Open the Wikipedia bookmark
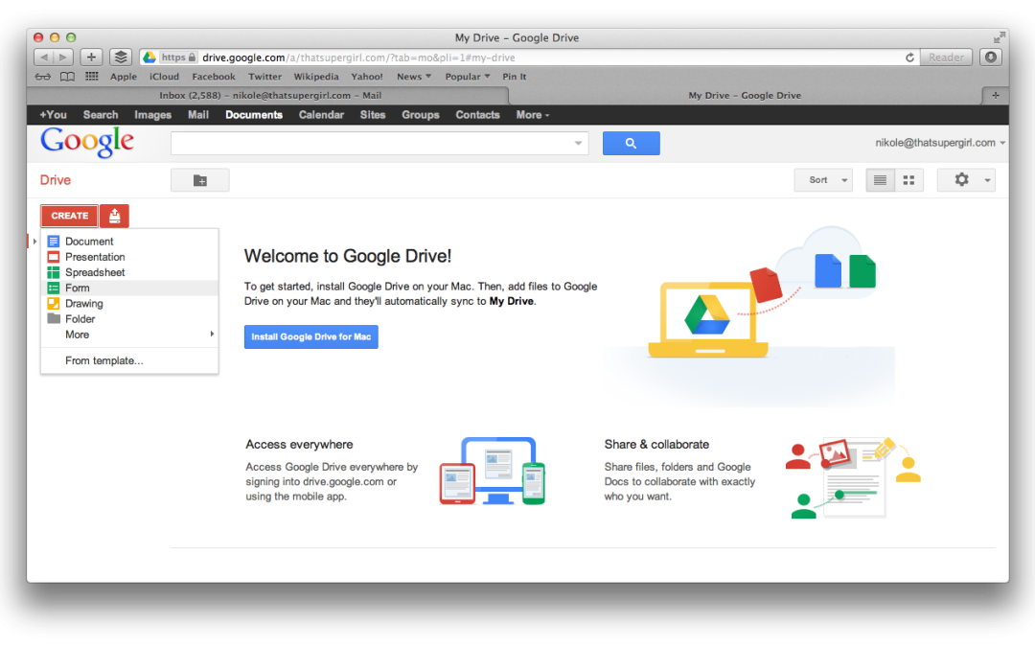 point(316,77)
